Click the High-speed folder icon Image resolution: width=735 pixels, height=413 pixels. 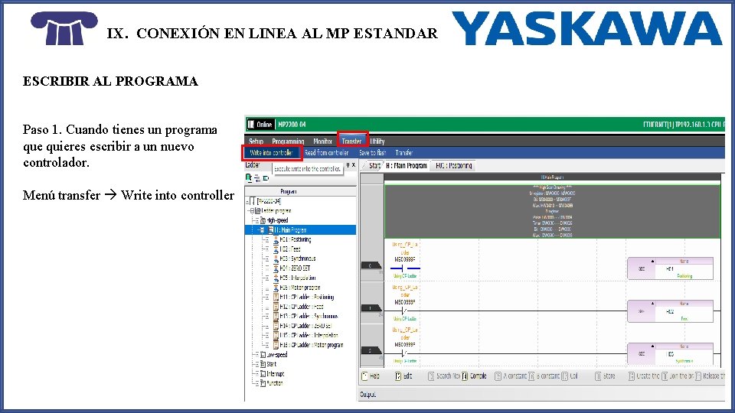pos(263,220)
